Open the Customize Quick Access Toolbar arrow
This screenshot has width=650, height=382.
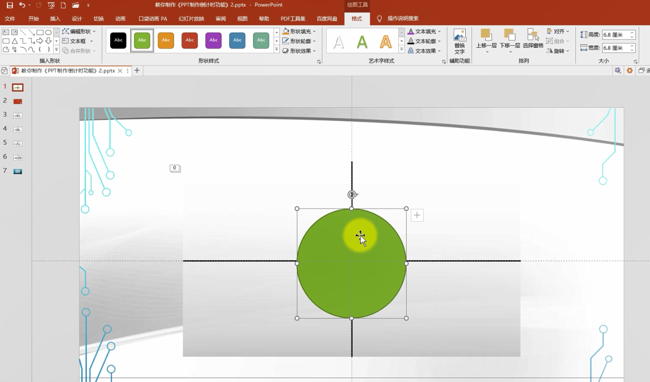(x=88, y=5)
